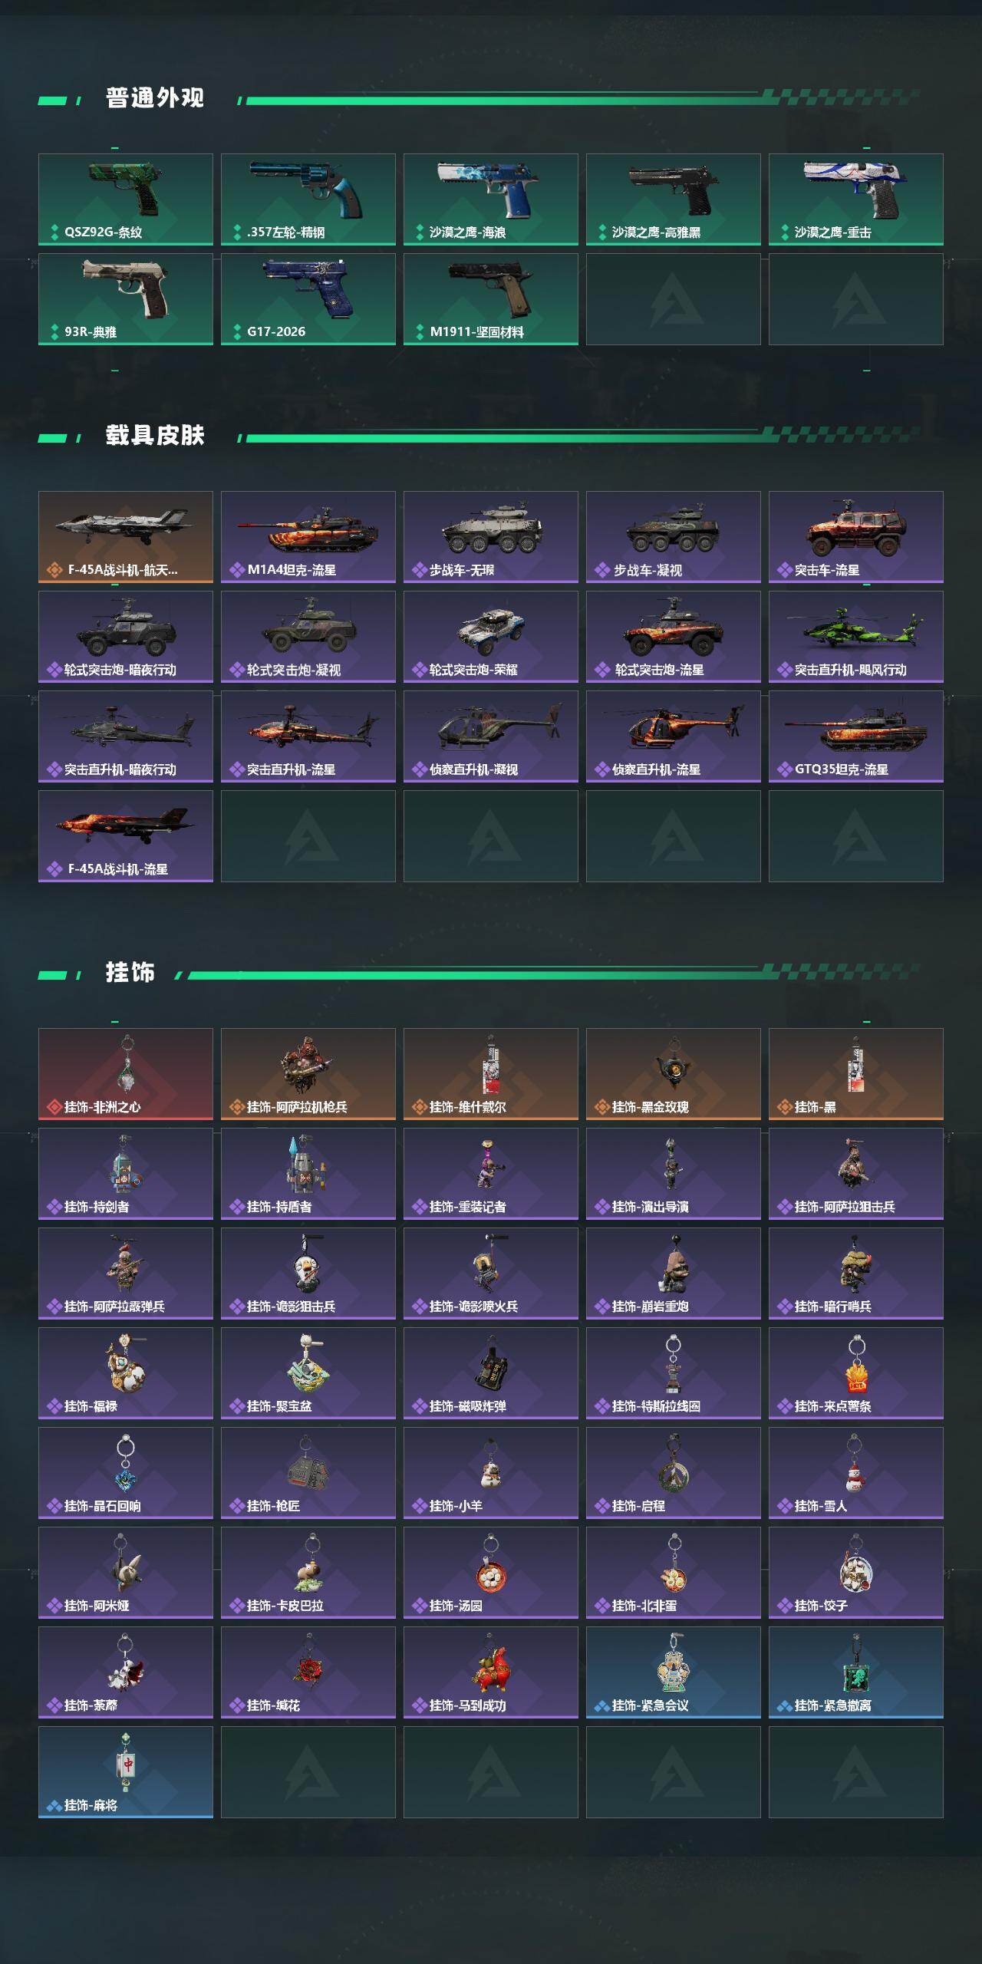Choose the 突击直升机-飓风行动 green helicopter
This screenshot has width=982, height=1964.
[x=856, y=637]
